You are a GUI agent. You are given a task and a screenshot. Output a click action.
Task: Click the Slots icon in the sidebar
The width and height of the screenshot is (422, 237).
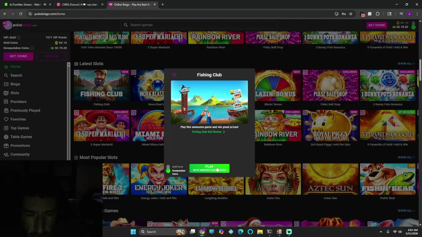tap(6, 93)
